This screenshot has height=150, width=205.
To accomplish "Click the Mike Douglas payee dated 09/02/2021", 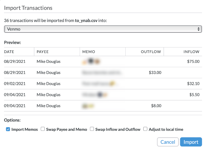I will (x=48, y=84).
